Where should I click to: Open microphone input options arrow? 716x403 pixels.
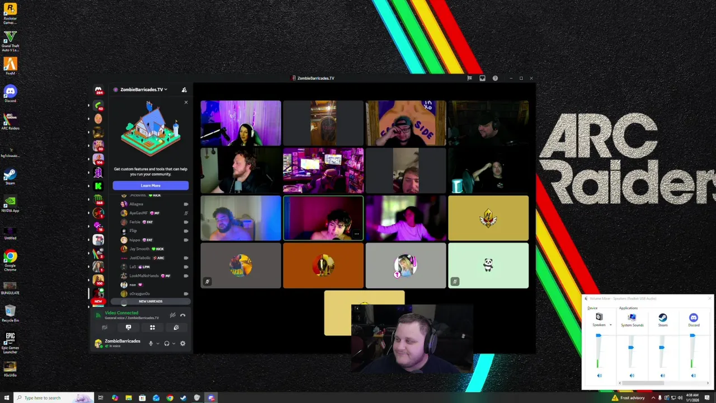tap(158, 343)
